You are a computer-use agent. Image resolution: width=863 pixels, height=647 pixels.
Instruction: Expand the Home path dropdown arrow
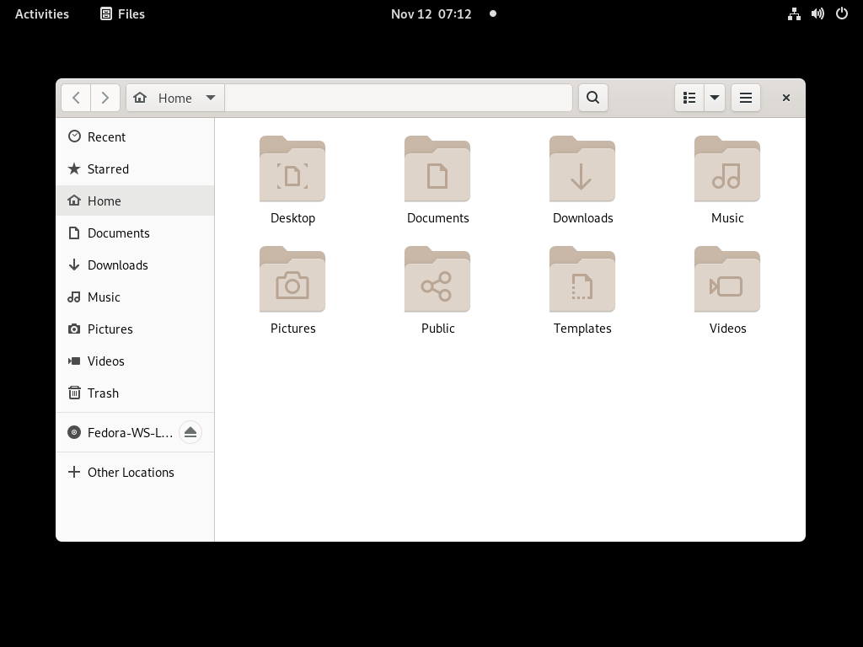coord(210,98)
